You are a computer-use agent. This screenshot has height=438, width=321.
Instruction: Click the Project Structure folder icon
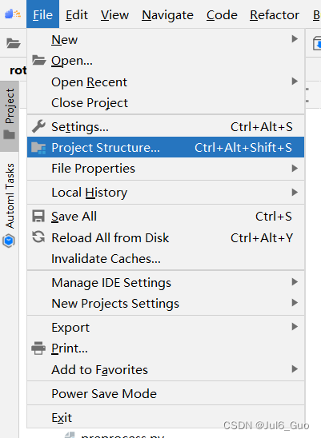[38, 148]
